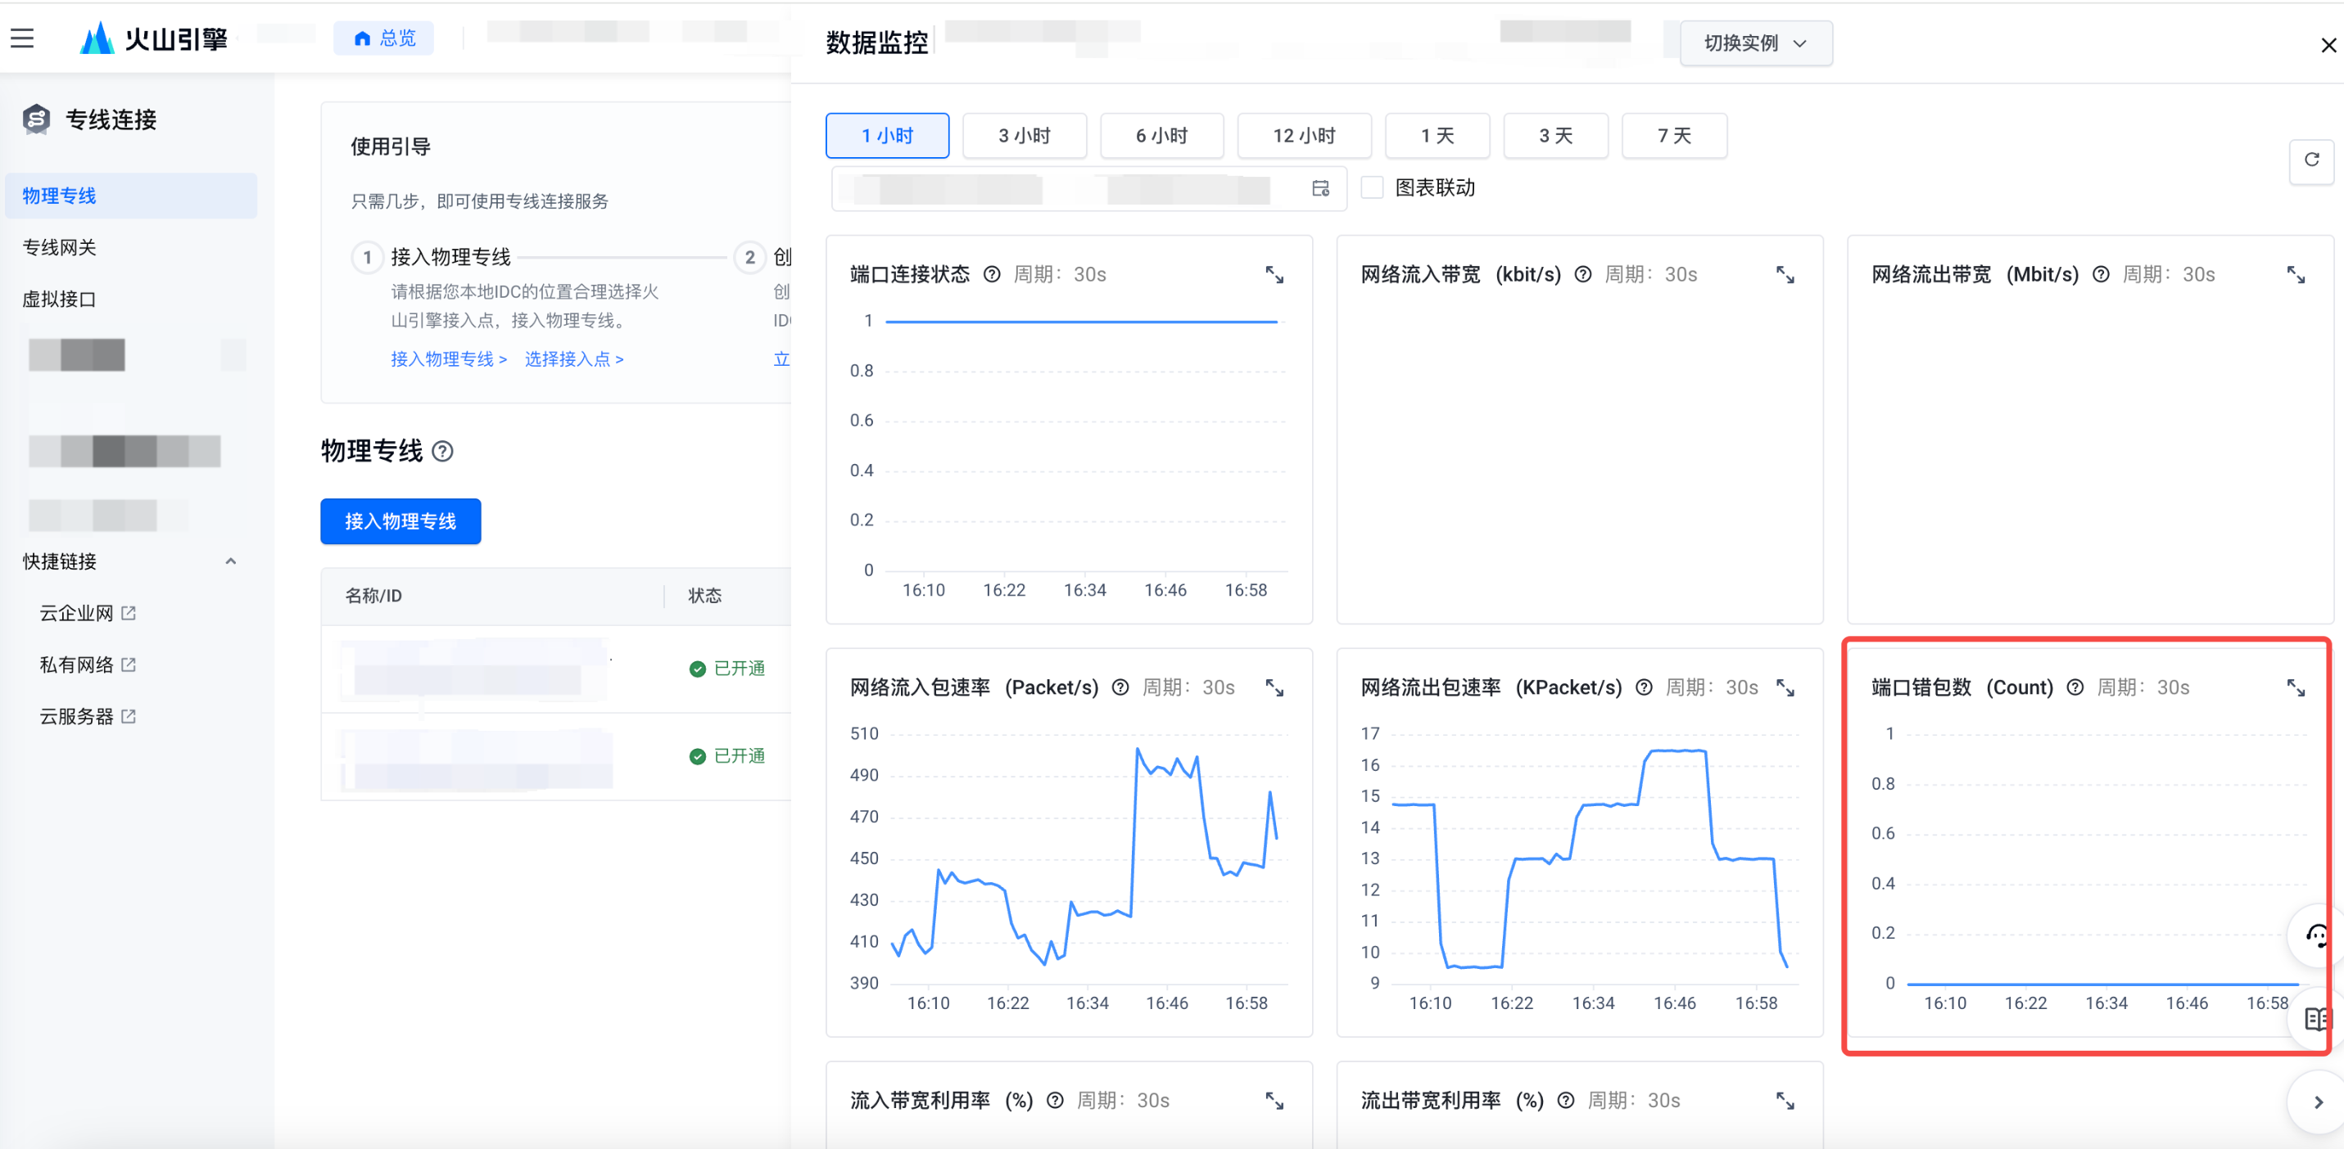Select the 3 小时 time range
This screenshot has height=1149, width=2344.
[x=1025, y=137]
